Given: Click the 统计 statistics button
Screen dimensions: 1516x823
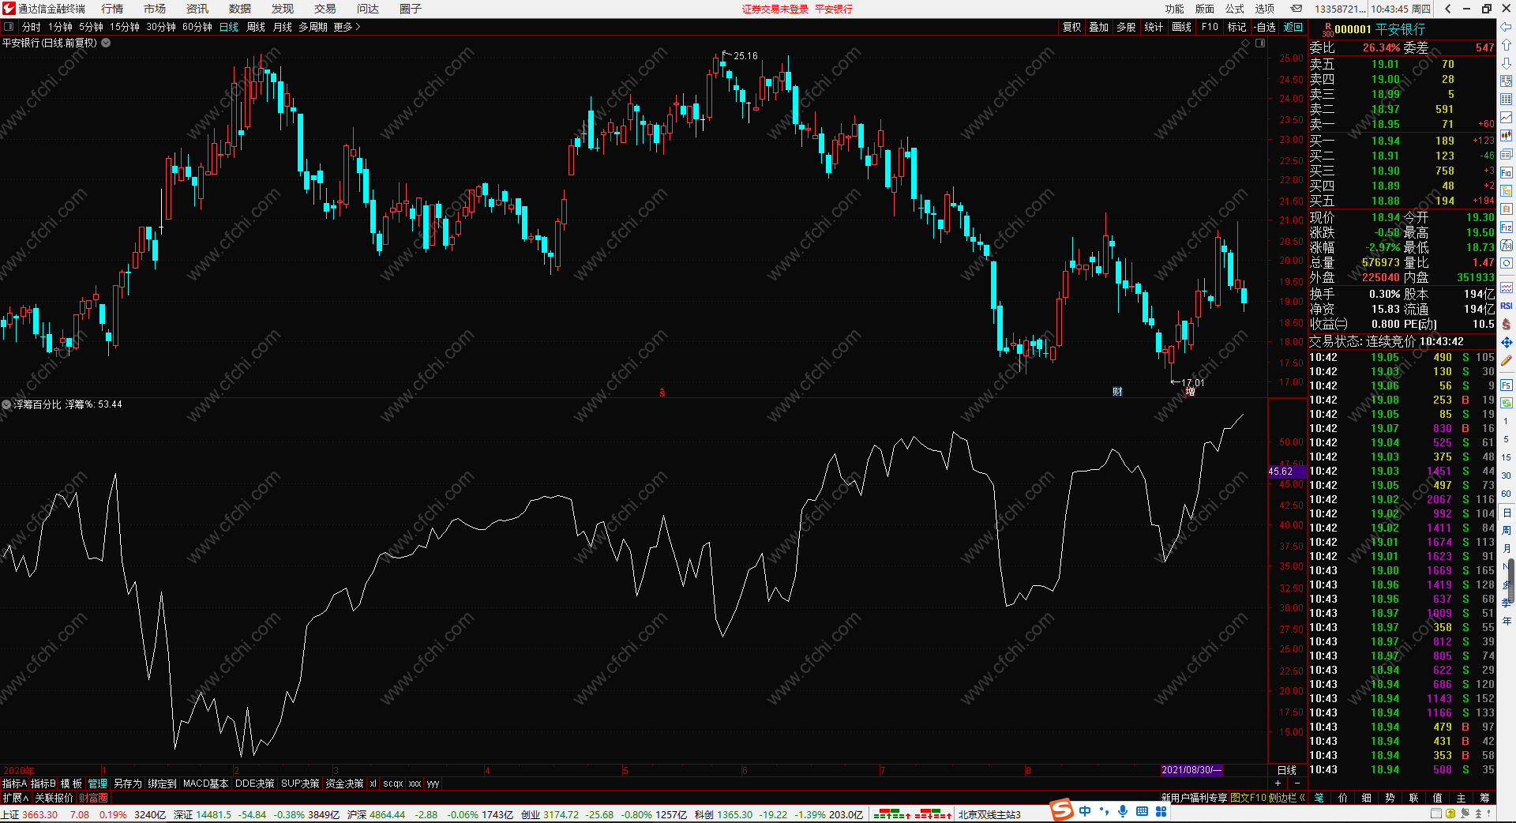Looking at the screenshot, I should (x=1154, y=27).
